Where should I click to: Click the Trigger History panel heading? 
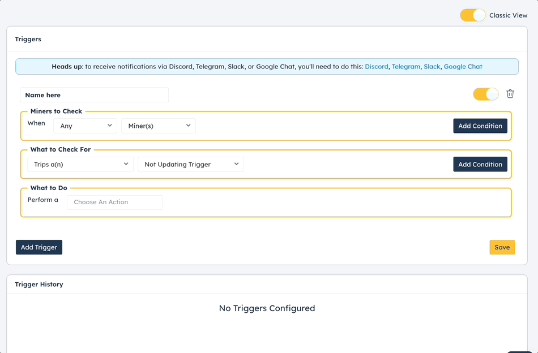point(39,284)
